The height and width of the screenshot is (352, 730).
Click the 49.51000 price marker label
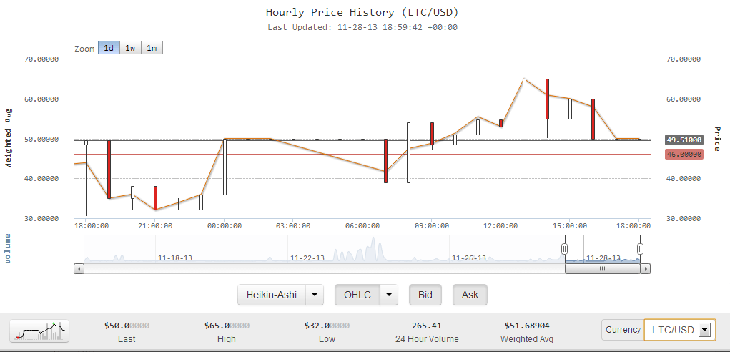click(684, 140)
